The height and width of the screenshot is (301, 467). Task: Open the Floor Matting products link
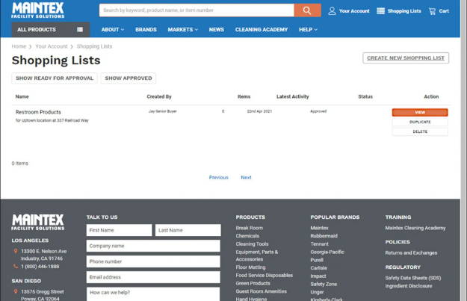[x=250, y=267]
